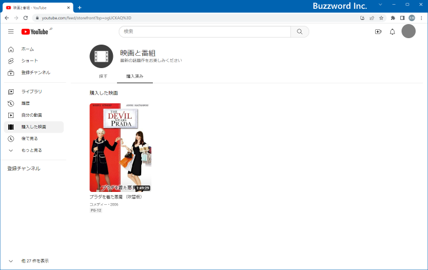Image resolution: width=428 pixels, height=270 pixels.
Task: Open the account avatar menu
Action: tap(409, 31)
